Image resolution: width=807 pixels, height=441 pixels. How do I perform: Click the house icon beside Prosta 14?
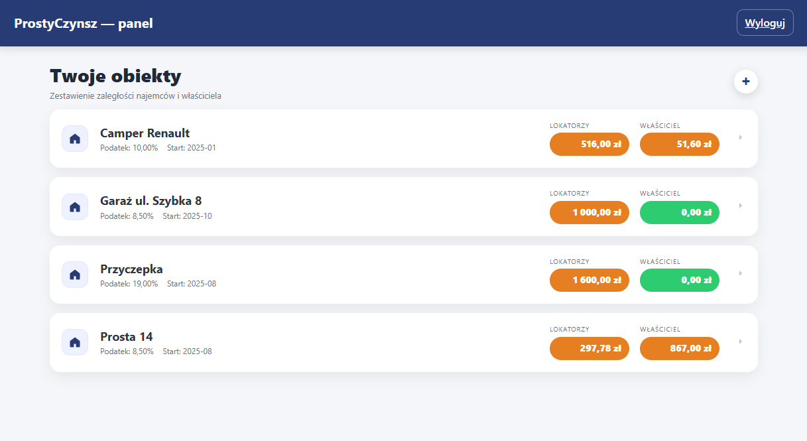point(75,342)
